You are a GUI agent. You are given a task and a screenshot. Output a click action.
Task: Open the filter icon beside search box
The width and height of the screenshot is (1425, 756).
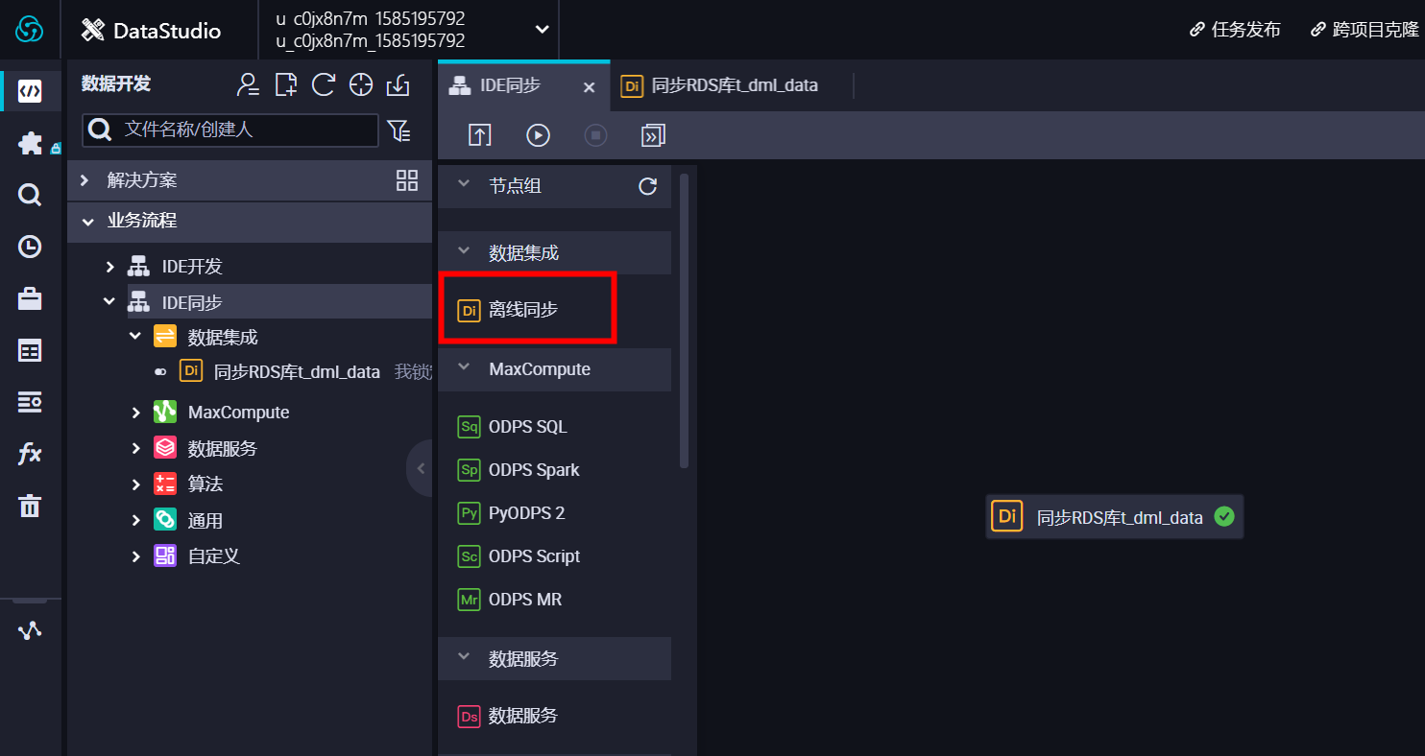399,130
